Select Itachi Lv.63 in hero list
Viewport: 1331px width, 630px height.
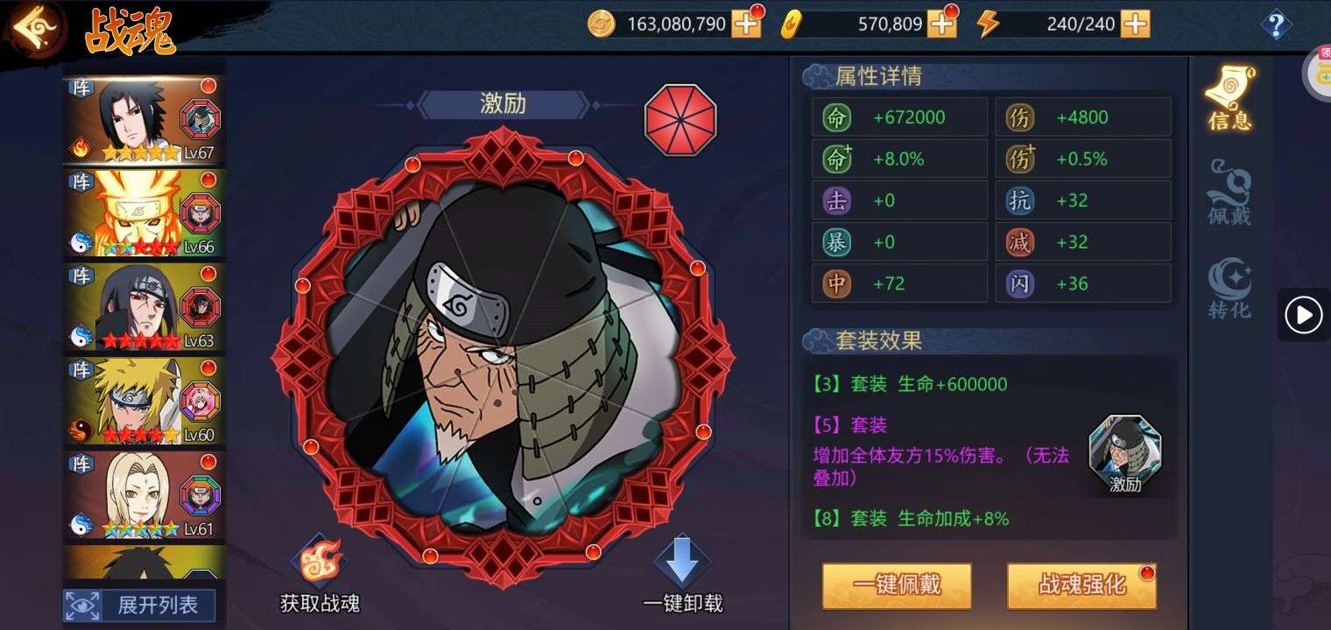[x=144, y=307]
